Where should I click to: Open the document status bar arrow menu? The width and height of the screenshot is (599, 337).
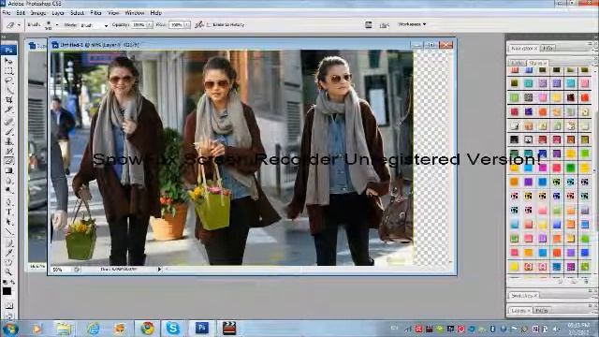(159, 270)
